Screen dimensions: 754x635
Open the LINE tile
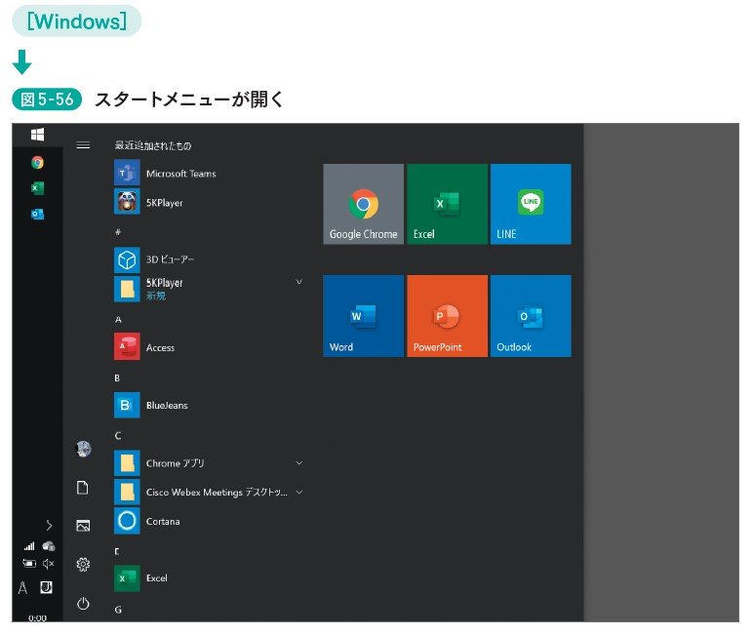pos(531,204)
